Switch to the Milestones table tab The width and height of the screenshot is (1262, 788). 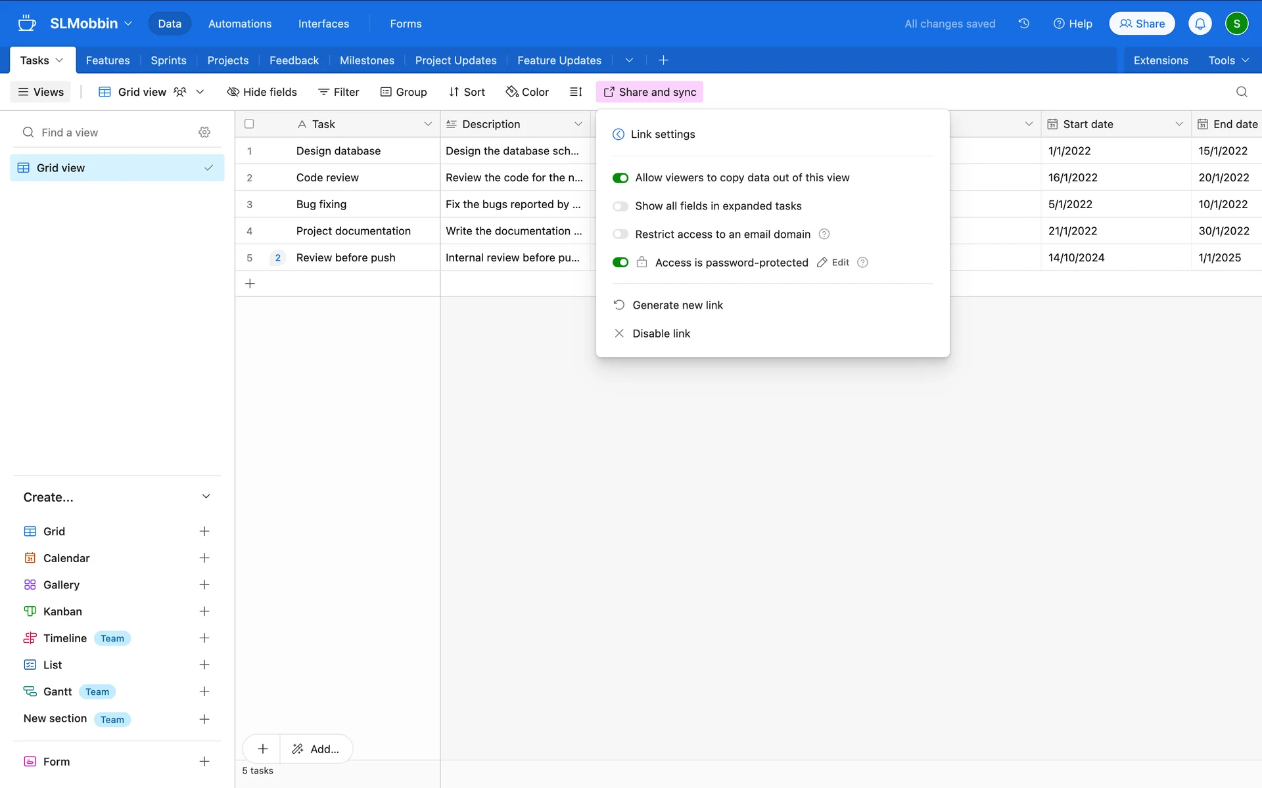pos(367,60)
